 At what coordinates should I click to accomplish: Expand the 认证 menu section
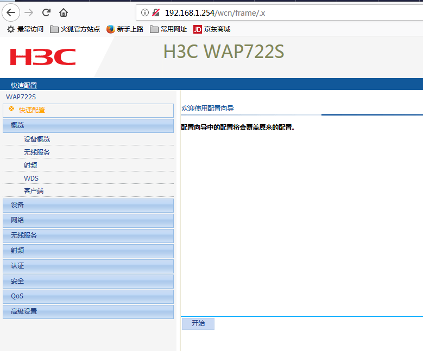[88, 266]
